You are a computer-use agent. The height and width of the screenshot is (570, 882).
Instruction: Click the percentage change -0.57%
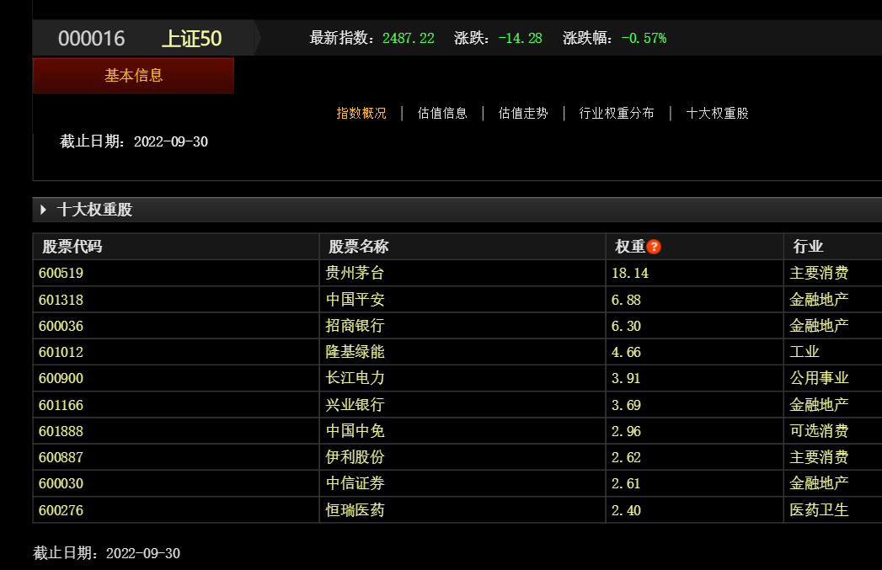click(x=644, y=38)
